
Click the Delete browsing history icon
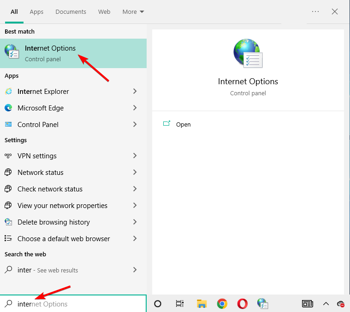click(8, 222)
